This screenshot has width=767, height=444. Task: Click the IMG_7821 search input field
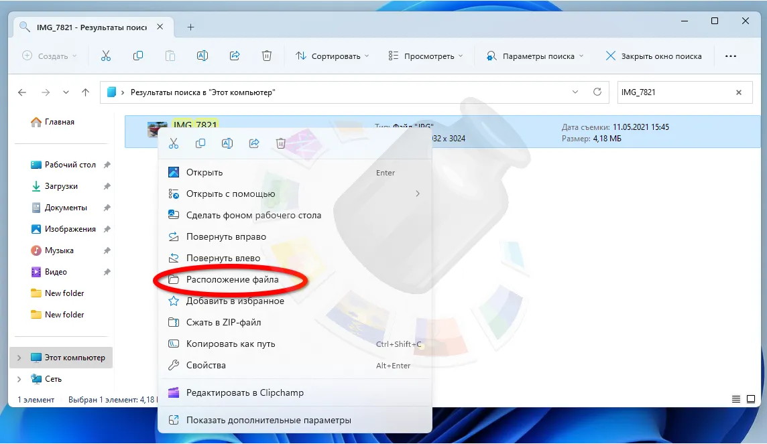pos(674,92)
